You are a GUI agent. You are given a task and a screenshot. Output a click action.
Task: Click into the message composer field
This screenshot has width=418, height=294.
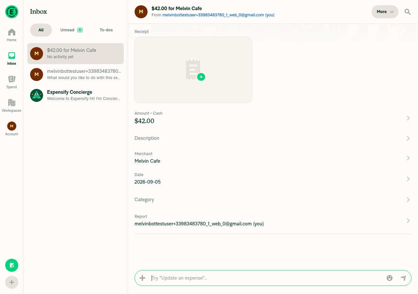pyautogui.click(x=266, y=278)
